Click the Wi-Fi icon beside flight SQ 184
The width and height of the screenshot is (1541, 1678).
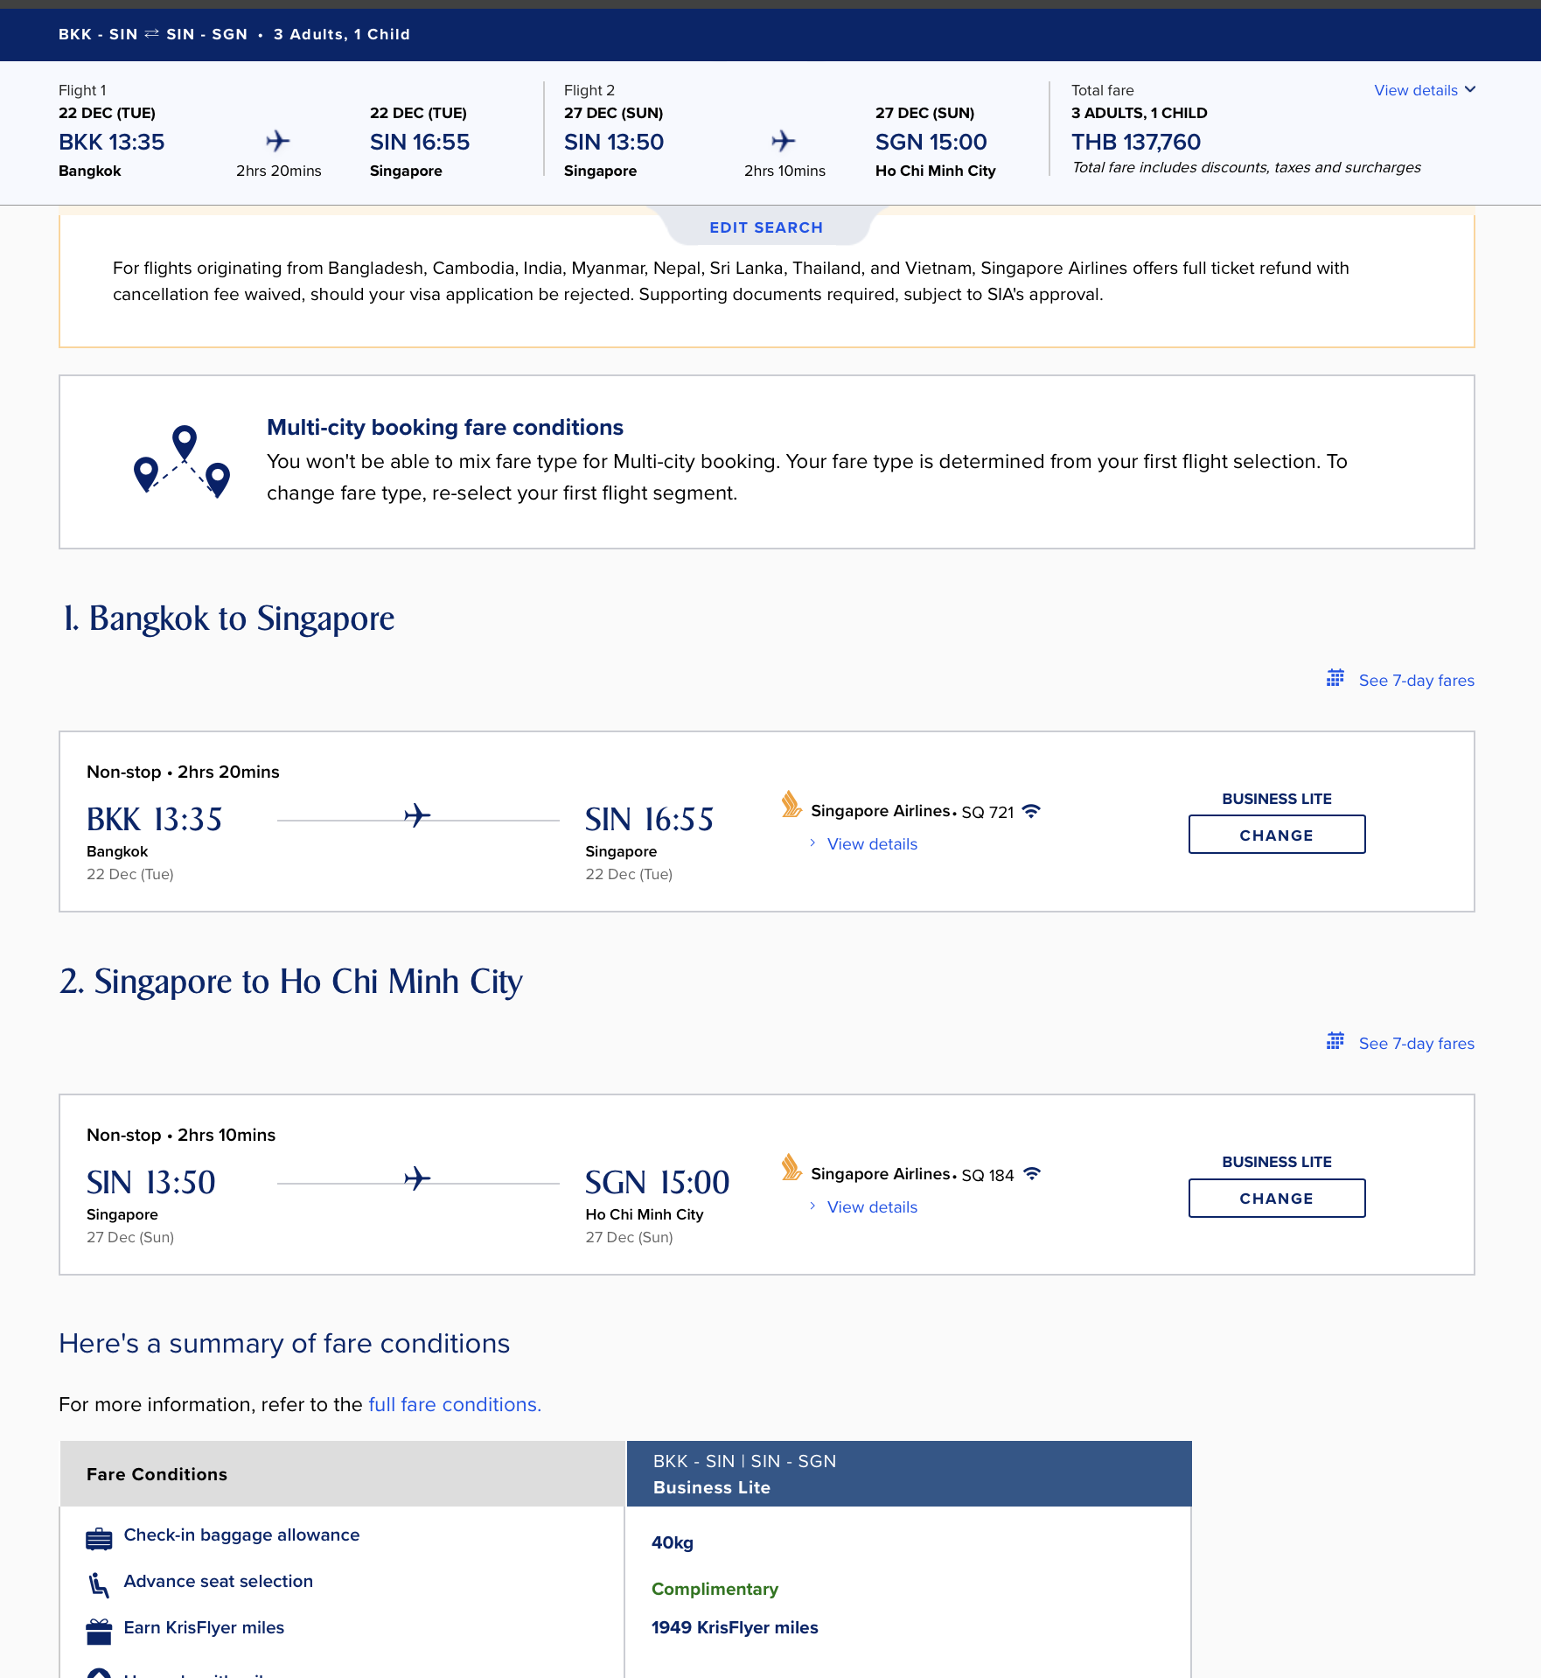pos(1032,1174)
